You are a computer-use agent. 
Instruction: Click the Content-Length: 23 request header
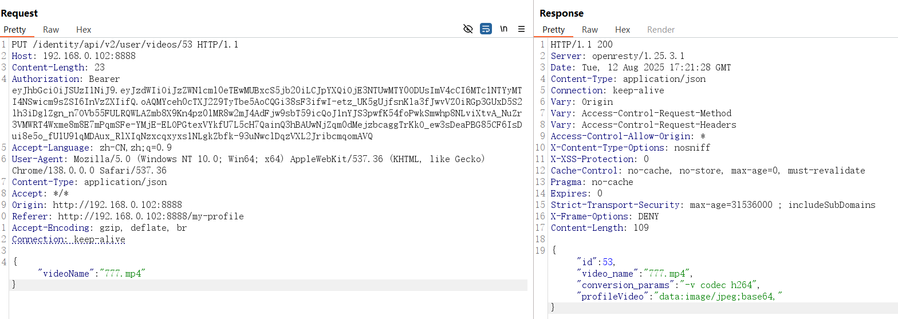coord(58,68)
